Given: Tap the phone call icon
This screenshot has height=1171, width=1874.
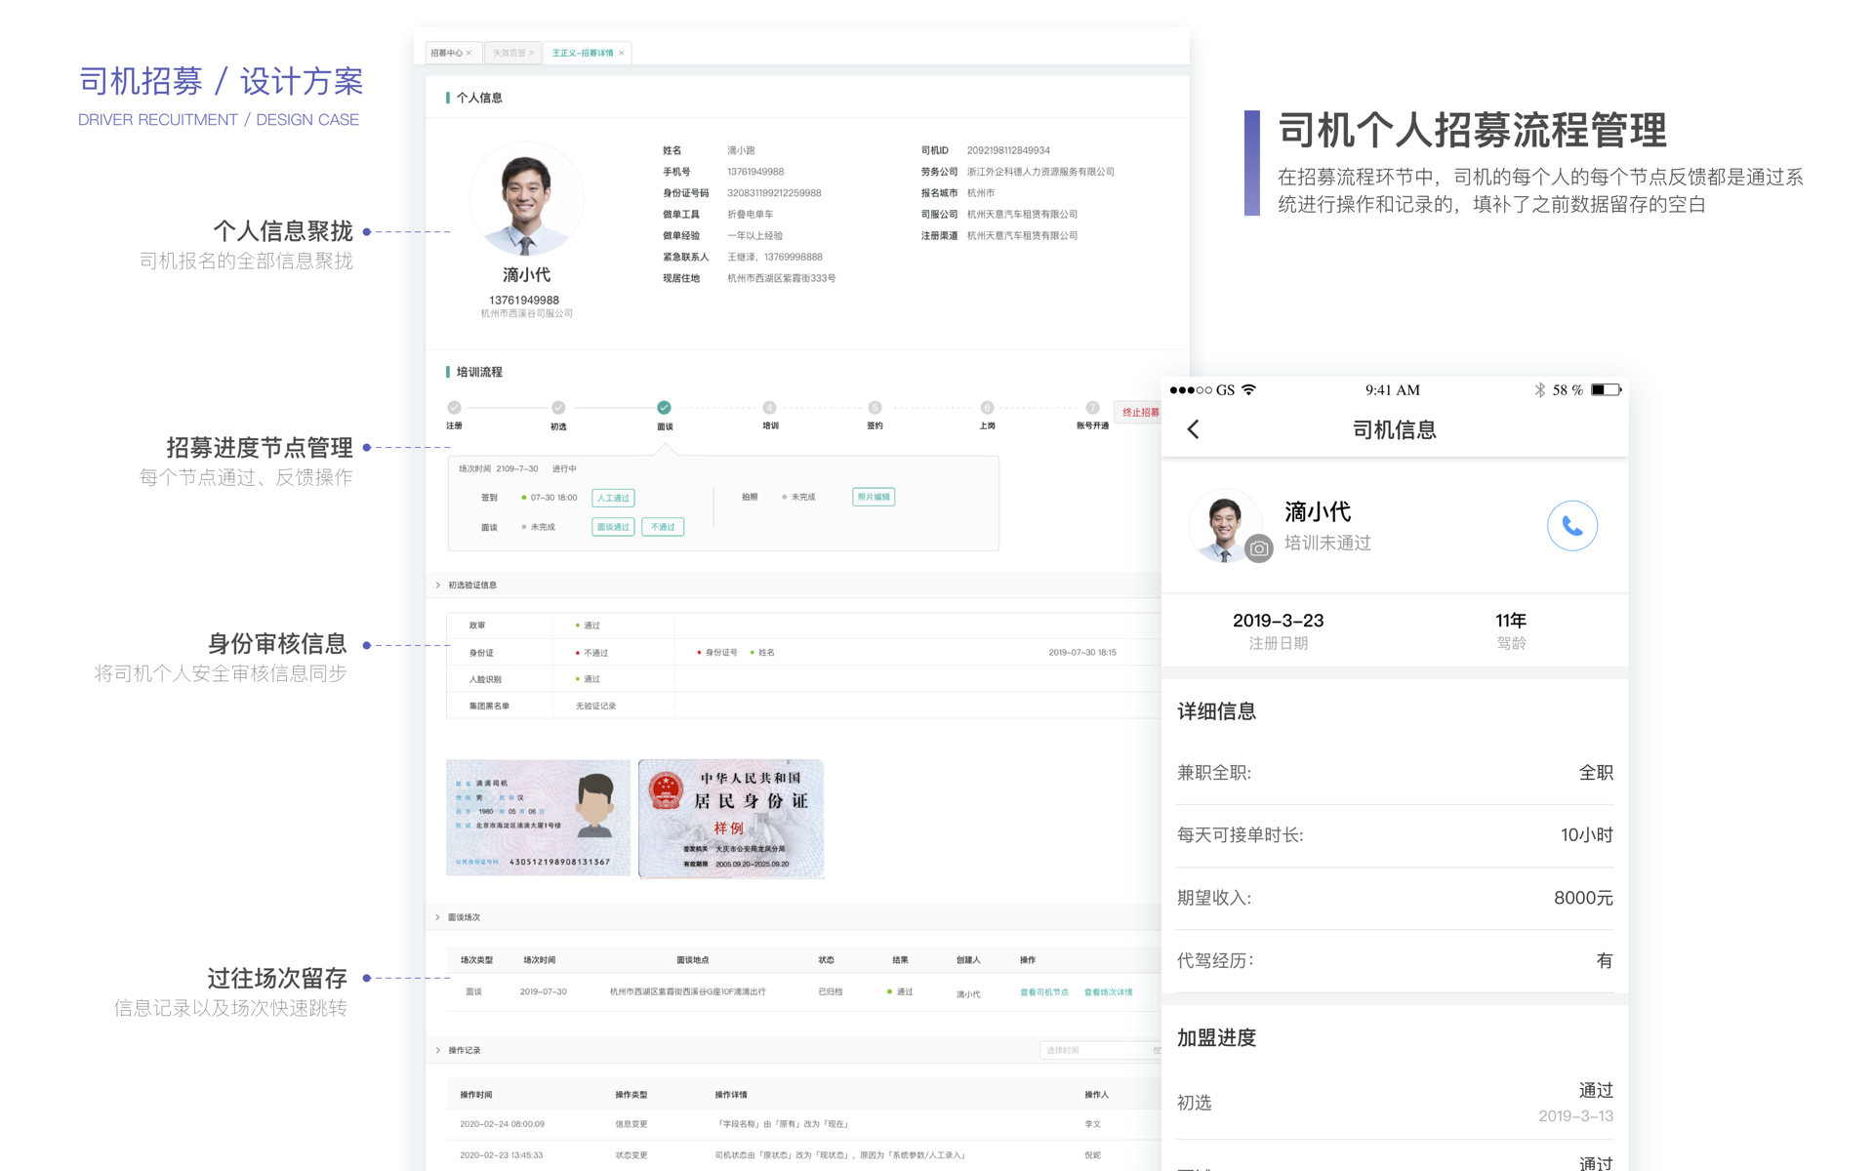Looking at the screenshot, I should coord(1571,526).
